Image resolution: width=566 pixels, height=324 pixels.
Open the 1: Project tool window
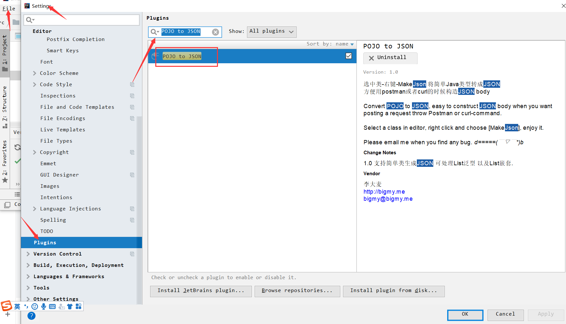5,52
